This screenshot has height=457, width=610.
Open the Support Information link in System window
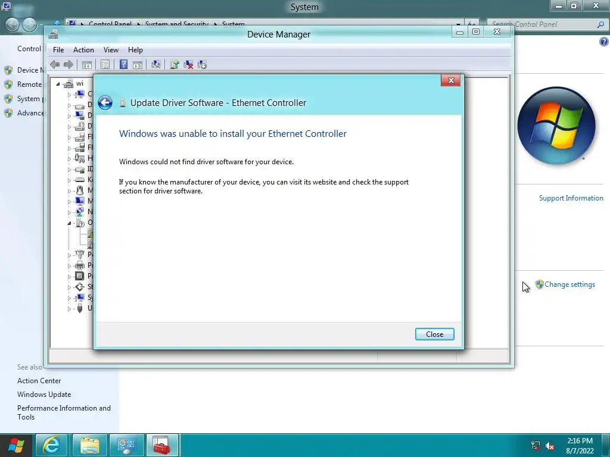(x=571, y=198)
